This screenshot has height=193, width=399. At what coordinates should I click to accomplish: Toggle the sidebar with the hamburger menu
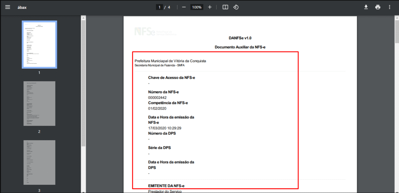coord(7,7)
